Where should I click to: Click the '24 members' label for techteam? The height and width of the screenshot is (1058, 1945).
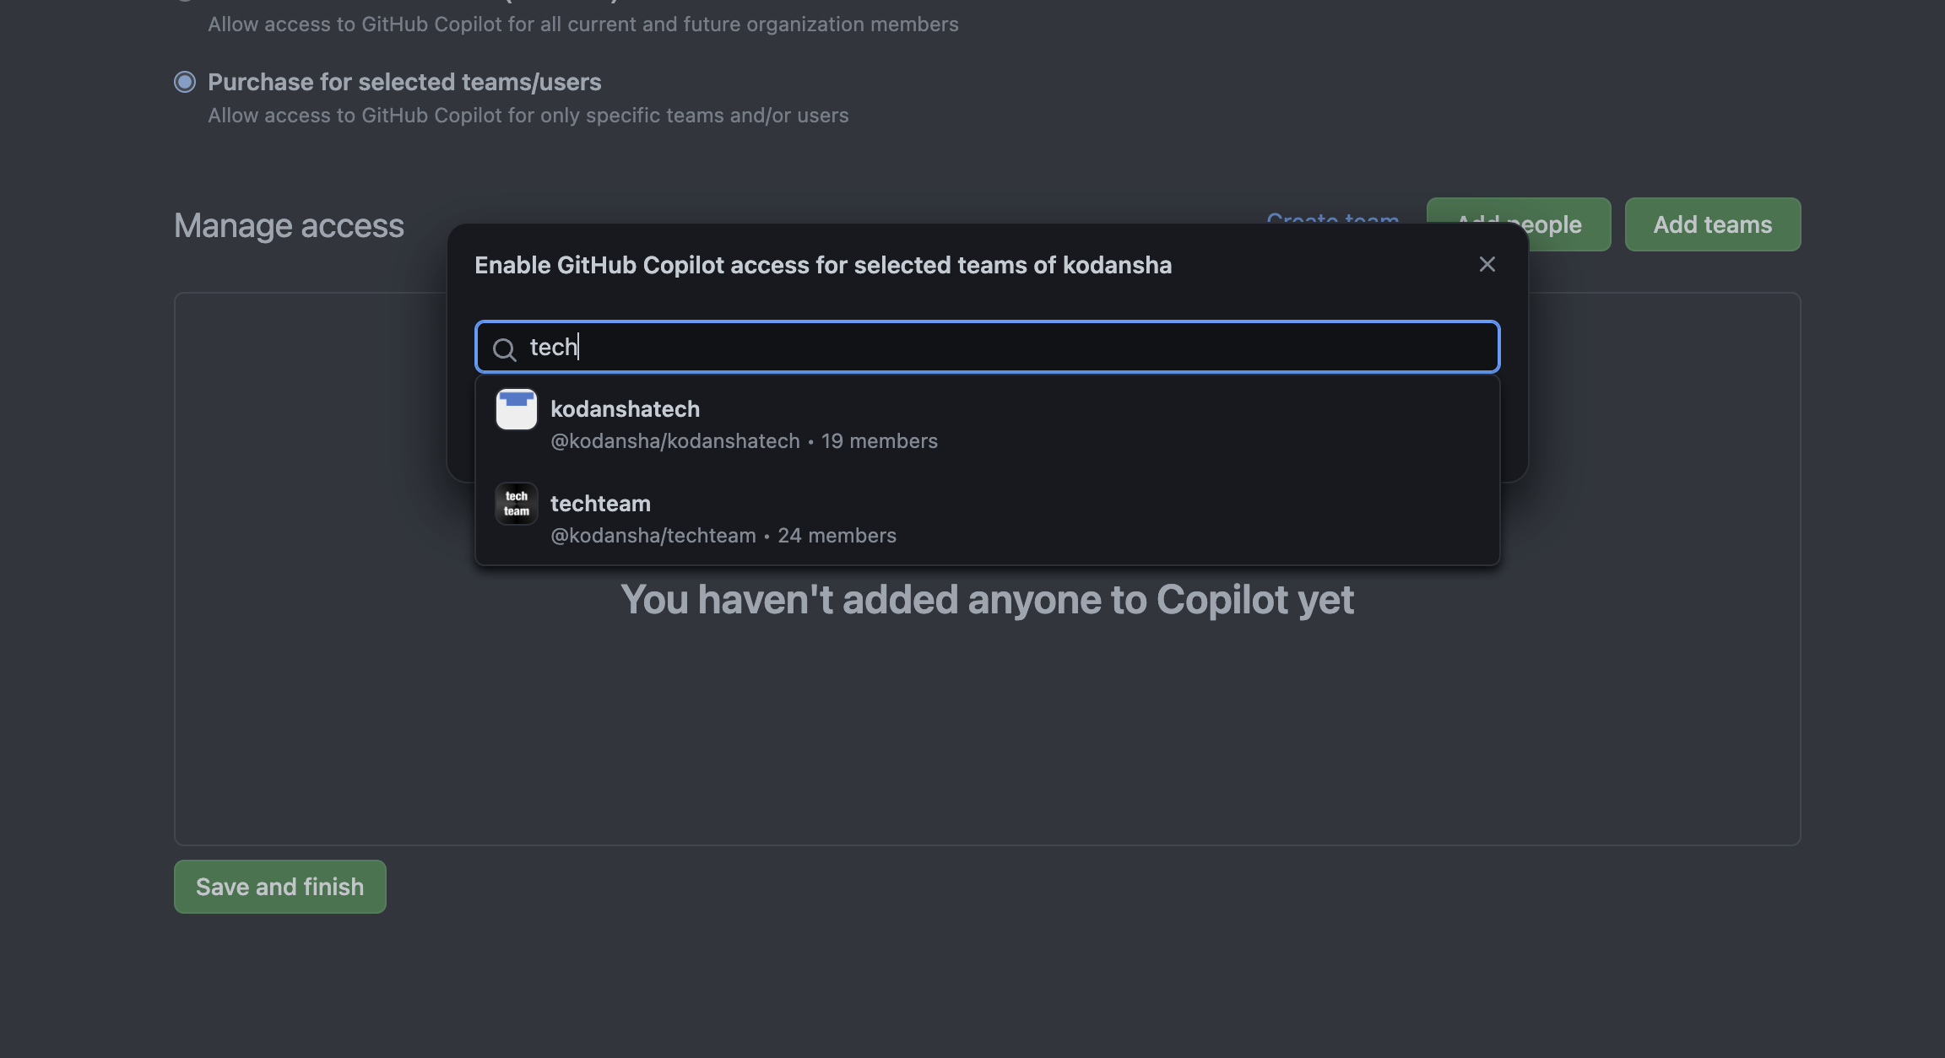point(837,535)
